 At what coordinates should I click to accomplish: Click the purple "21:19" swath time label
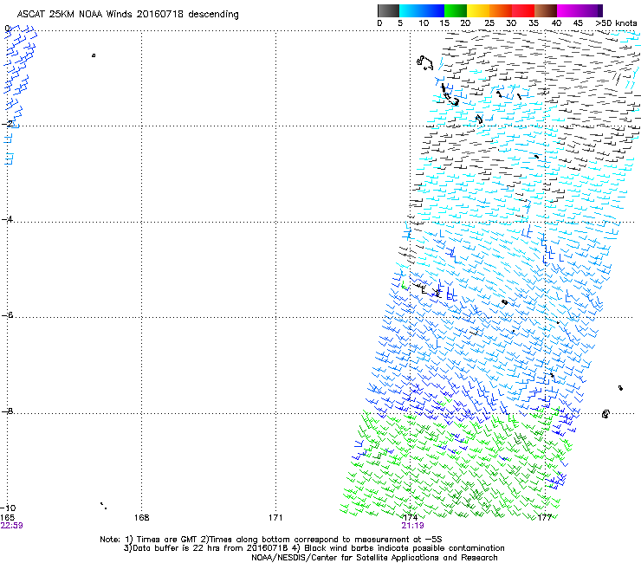tap(412, 526)
